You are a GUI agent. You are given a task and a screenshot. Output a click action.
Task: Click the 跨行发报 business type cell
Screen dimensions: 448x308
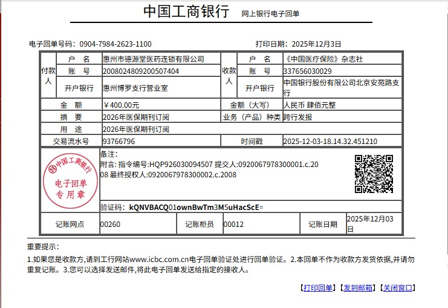[x=297, y=117]
